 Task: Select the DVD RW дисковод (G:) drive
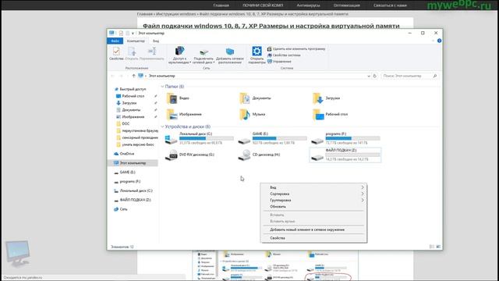coord(190,155)
